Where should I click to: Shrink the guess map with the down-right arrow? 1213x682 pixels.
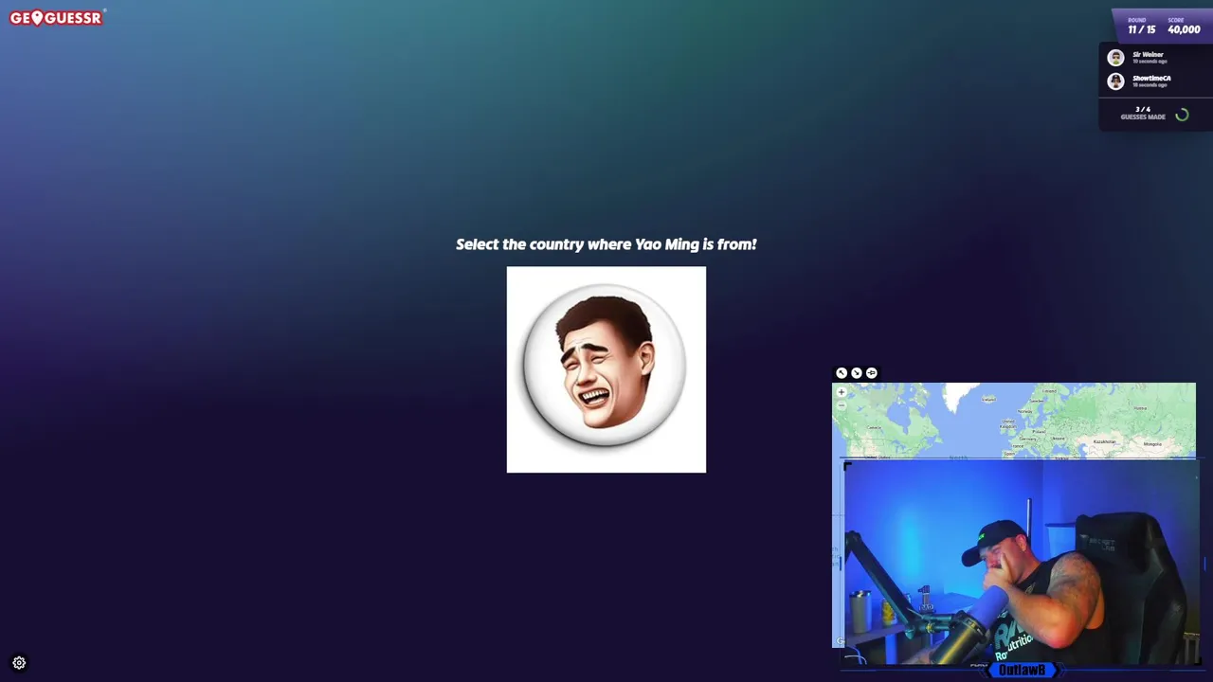[857, 373]
